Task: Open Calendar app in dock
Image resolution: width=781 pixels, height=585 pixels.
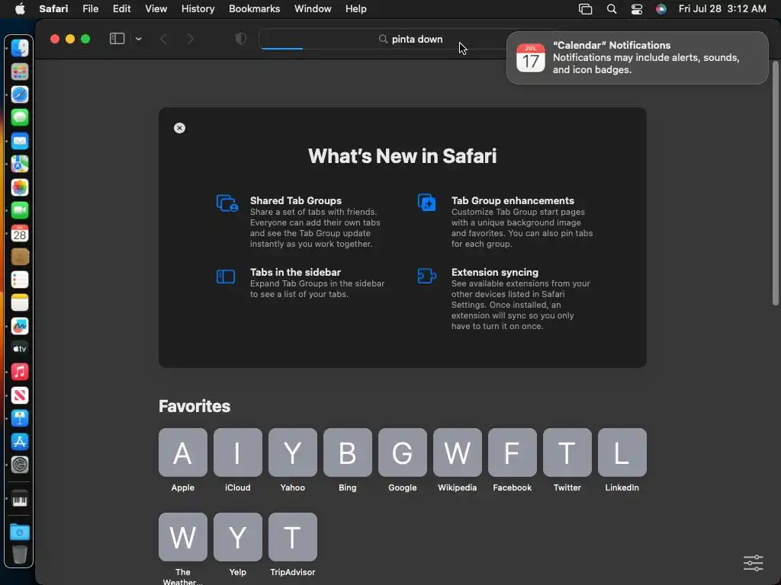Action: [19, 233]
